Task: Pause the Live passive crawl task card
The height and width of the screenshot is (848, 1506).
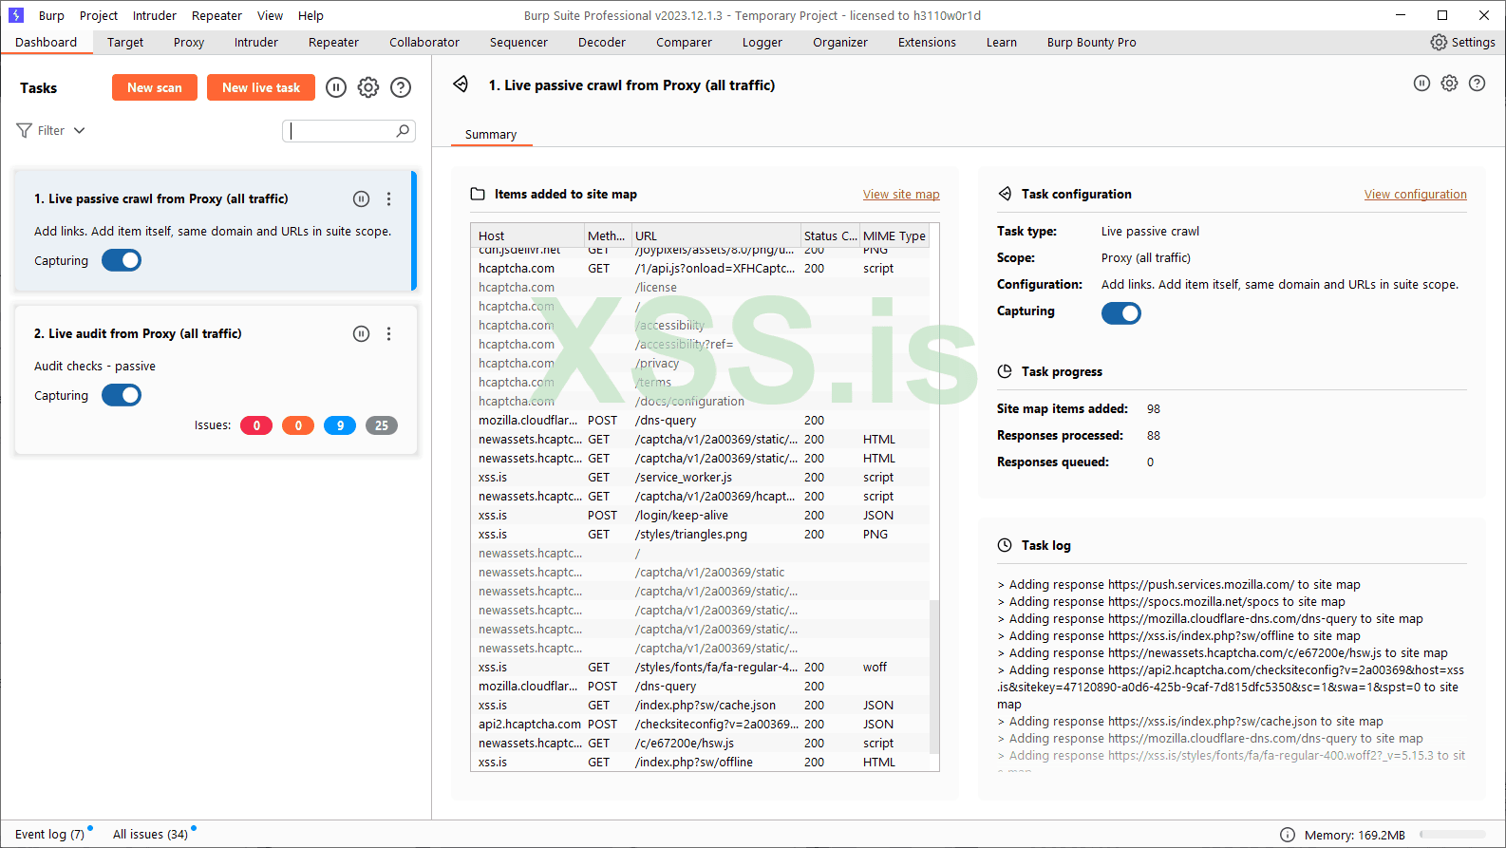Action: 361,199
